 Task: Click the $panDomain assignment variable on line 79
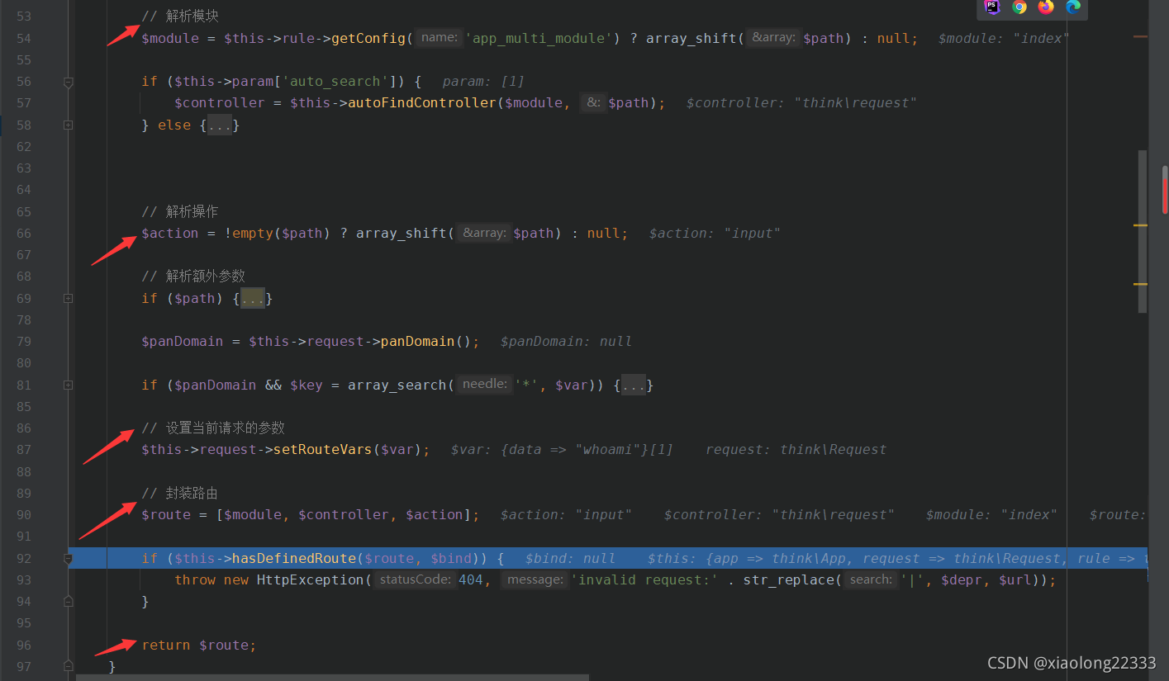183,342
